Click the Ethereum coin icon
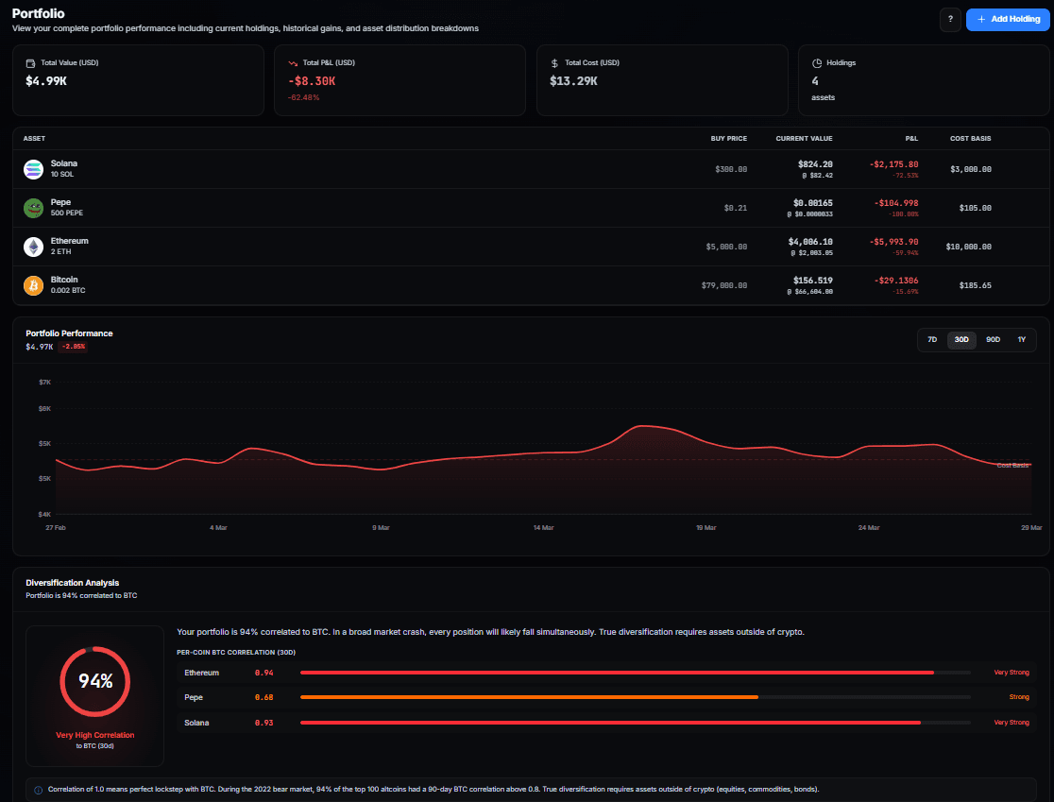This screenshot has height=802, width=1054. 34,247
